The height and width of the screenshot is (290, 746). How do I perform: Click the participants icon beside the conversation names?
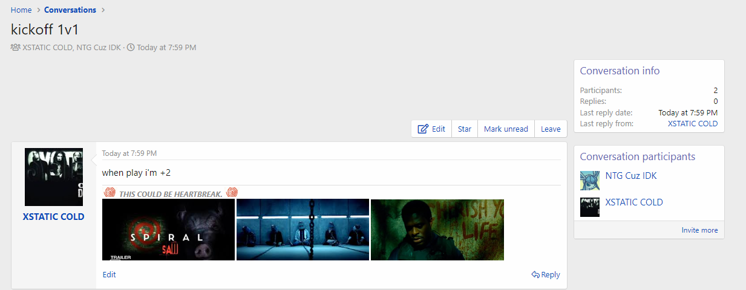(16, 47)
